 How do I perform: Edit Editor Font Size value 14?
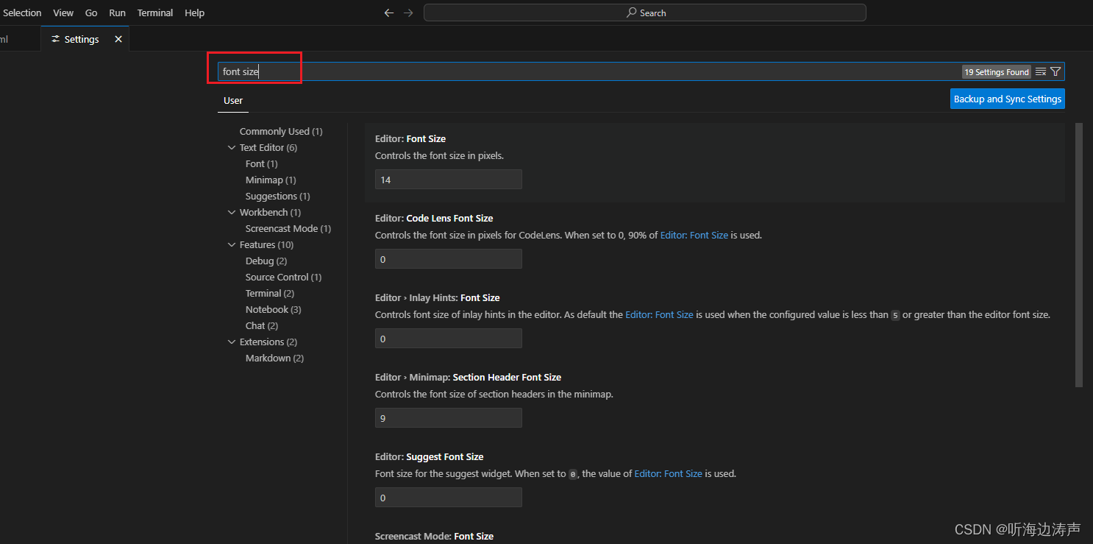449,180
